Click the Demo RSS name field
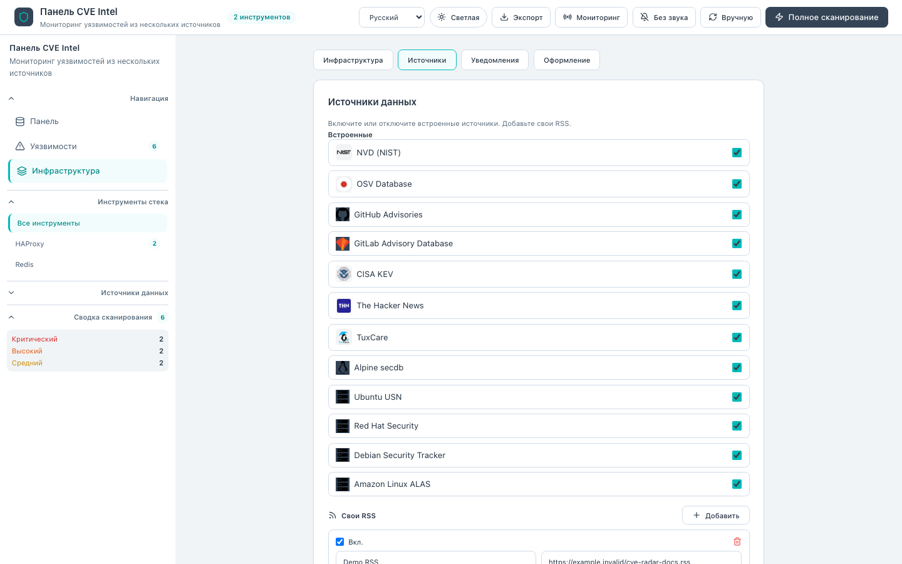Screen dimensions: 902x564 point(436,558)
